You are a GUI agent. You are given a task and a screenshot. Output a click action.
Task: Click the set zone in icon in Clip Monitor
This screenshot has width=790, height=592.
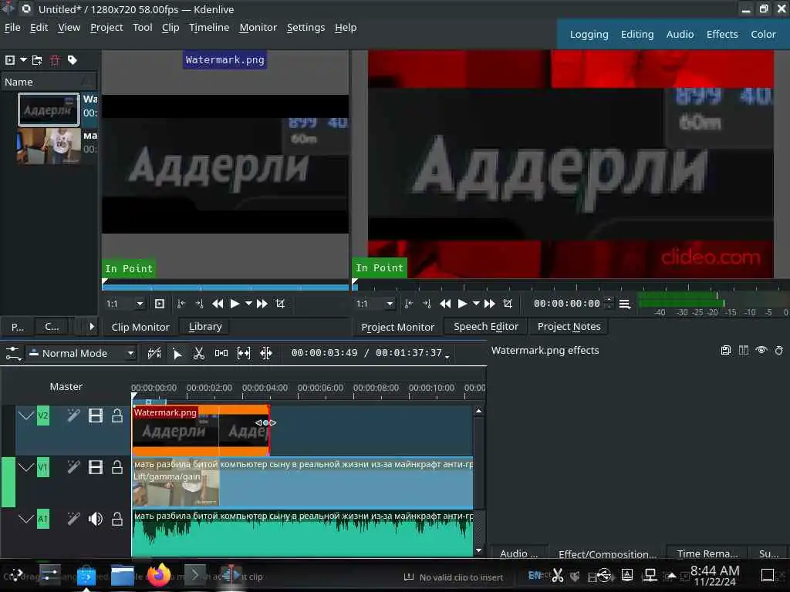tap(181, 304)
